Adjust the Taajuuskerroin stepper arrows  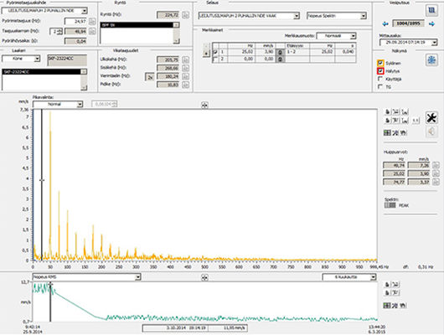59,32
